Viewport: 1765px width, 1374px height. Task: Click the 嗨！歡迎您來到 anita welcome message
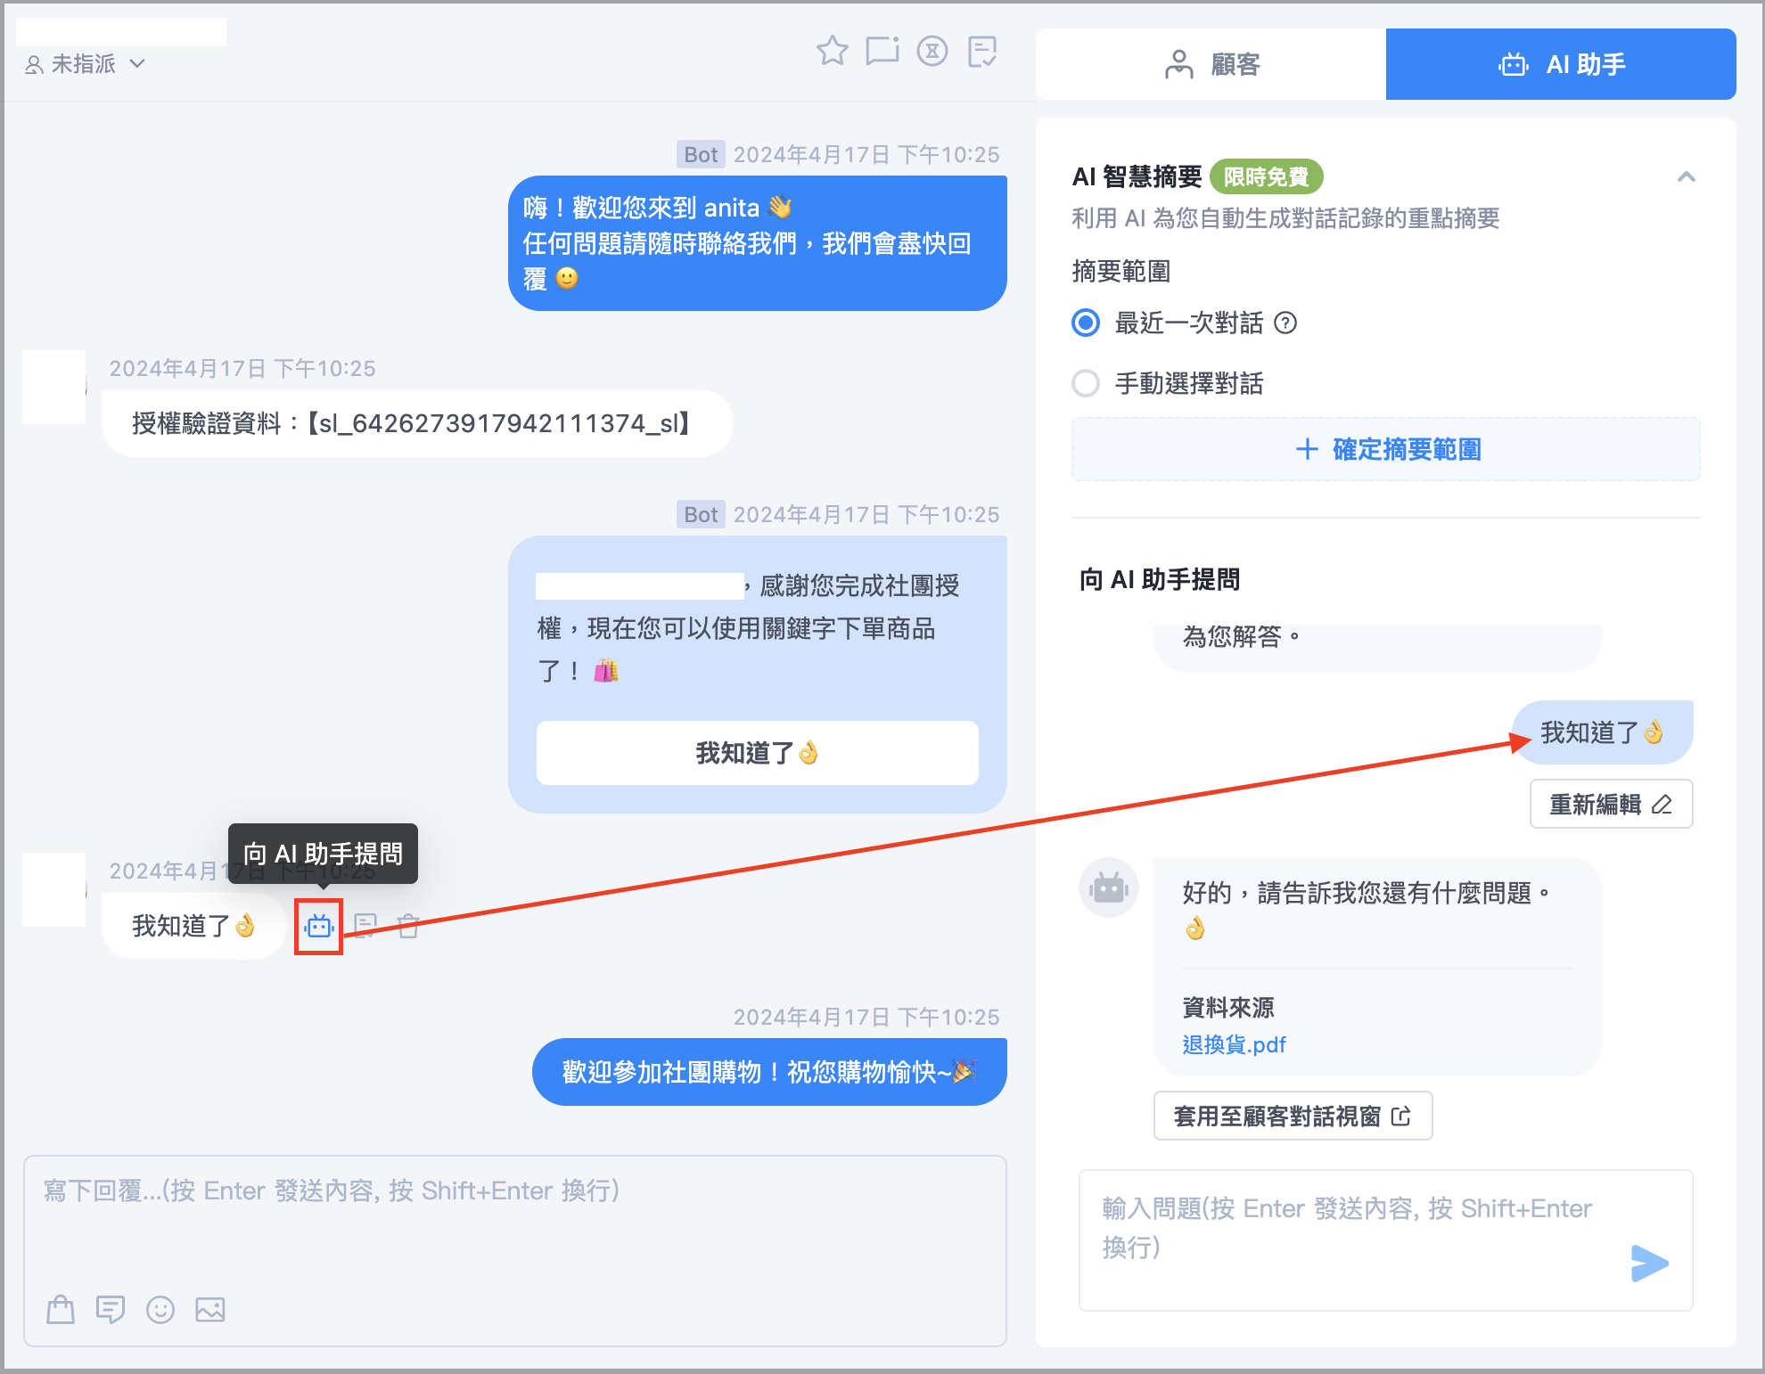[x=757, y=243]
